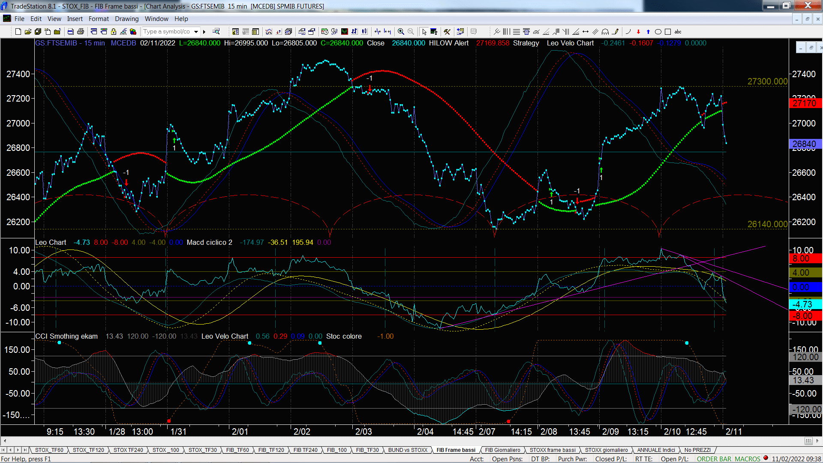This screenshot has width=823, height=463.
Task: Open the View menu
Action: (x=54, y=19)
